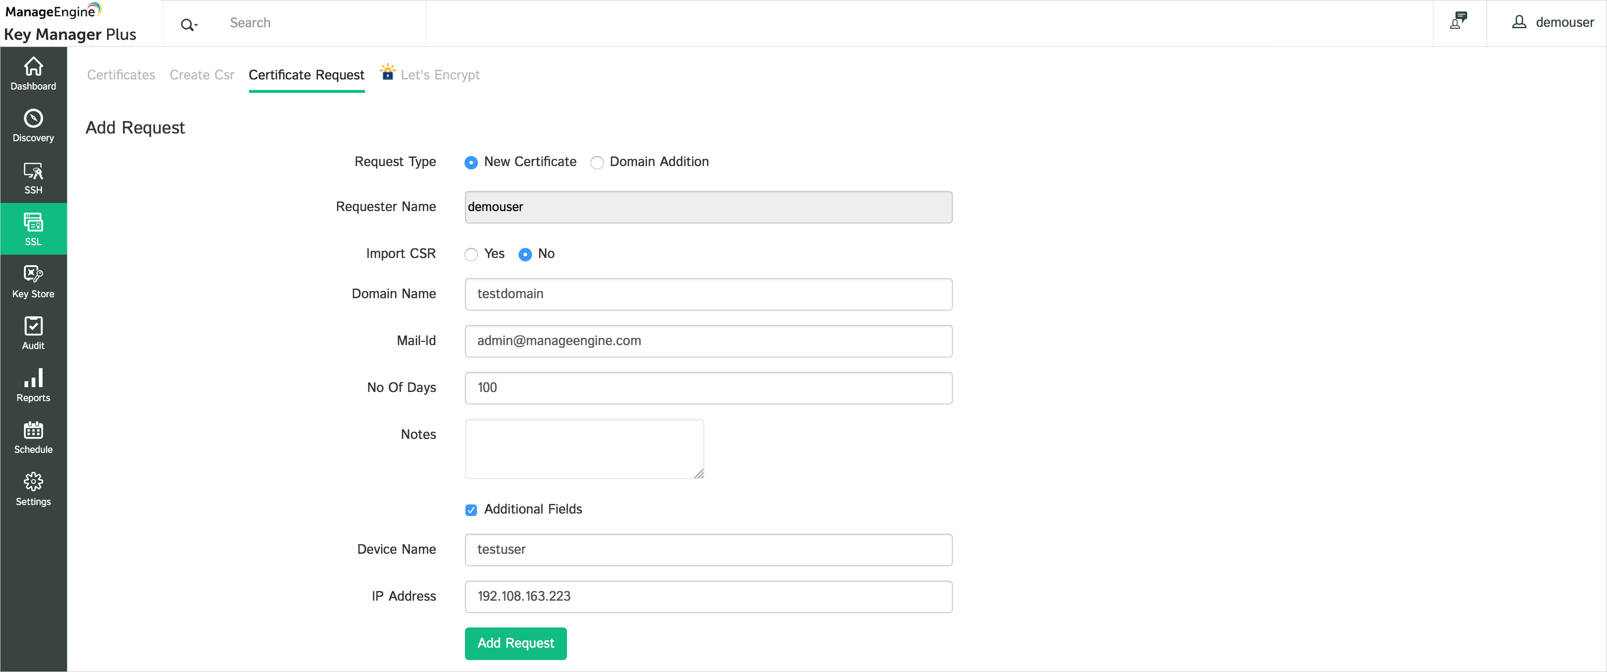This screenshot has width=1607, height=672.
Task: Choose Yes for Import CSR
Action: pos(471,254)
